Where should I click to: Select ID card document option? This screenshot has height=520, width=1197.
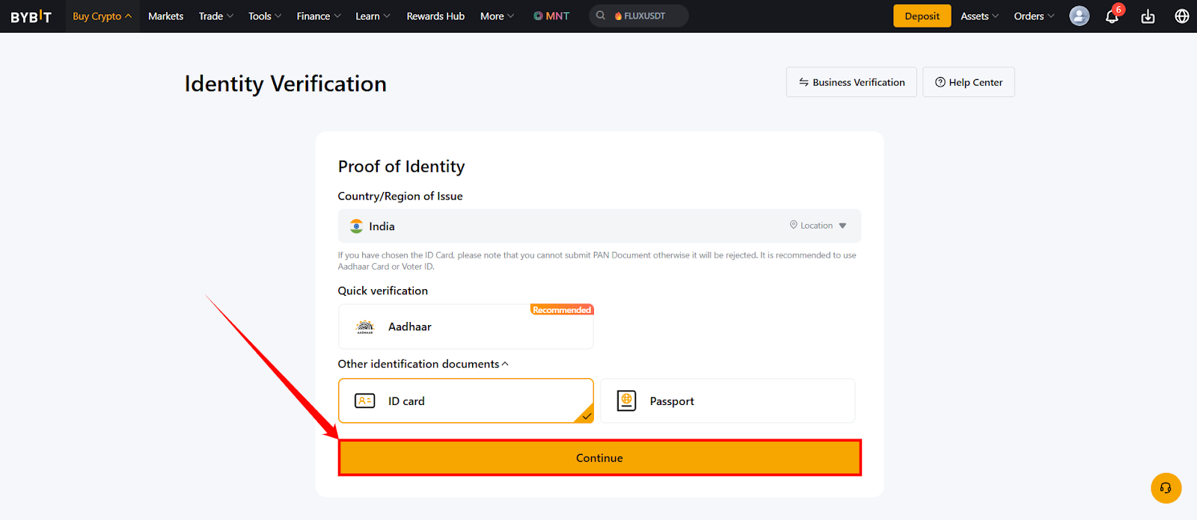466,401
